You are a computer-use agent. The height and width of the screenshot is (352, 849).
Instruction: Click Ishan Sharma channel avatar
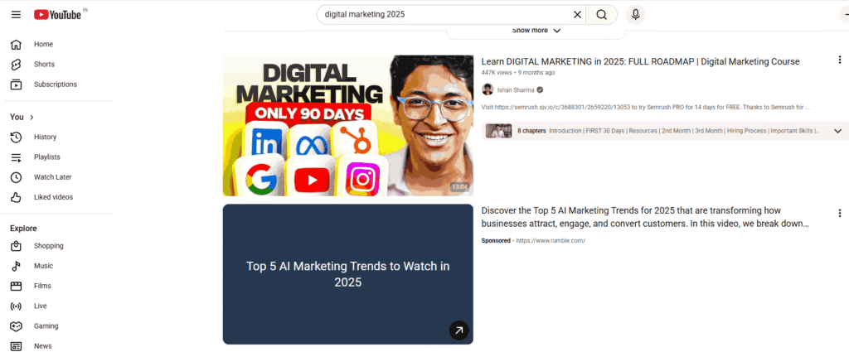tap(488, 89)
